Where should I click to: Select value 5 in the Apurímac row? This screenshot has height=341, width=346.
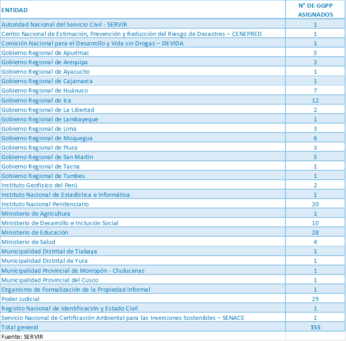coord(315,53)
